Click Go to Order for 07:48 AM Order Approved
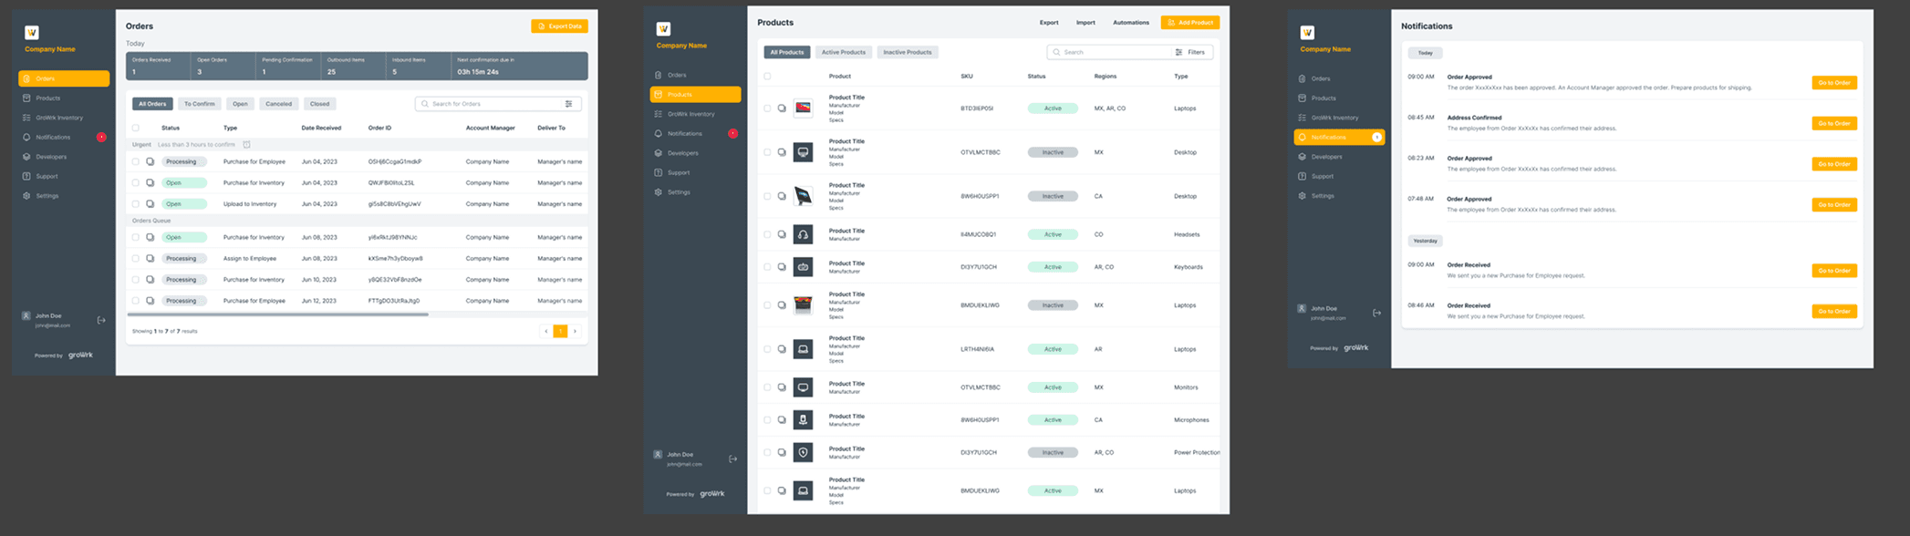The width and height of the screenshot is (1910, 536). pos(1834,204)
